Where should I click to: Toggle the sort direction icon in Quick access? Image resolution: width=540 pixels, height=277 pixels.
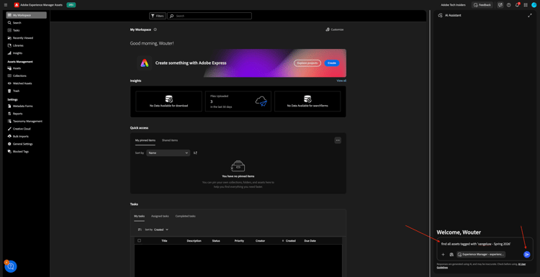click(195, 153)
